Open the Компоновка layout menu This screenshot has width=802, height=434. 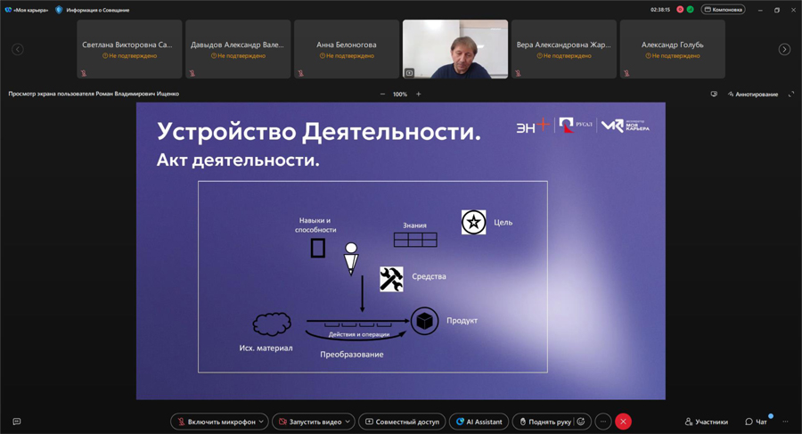pyautogui.click(x=724, y=10)
